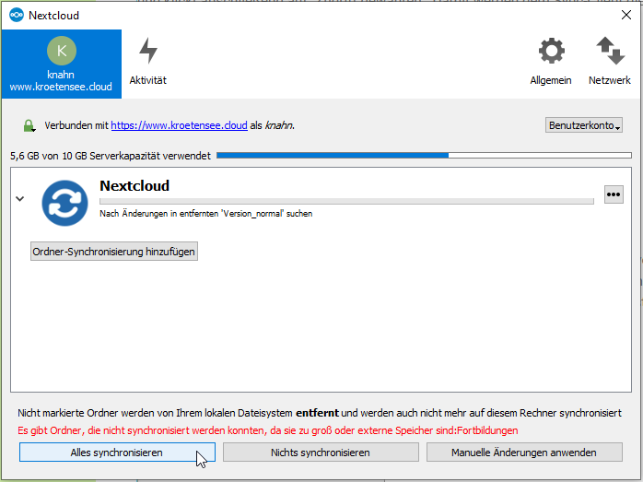The height and width of the screenshot is (482, 643).
Task: Click Ordner-Synchronisierung hinzufügen button
Action: click(114, 252)
